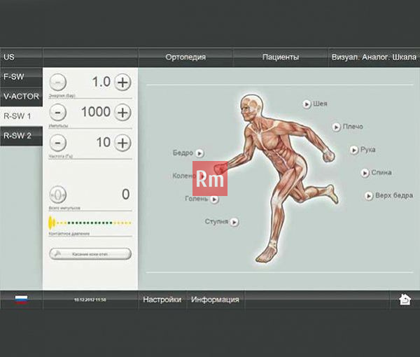Open the Шея body region arrow
The height and width of the screenshot is (357, 420).
307,104
